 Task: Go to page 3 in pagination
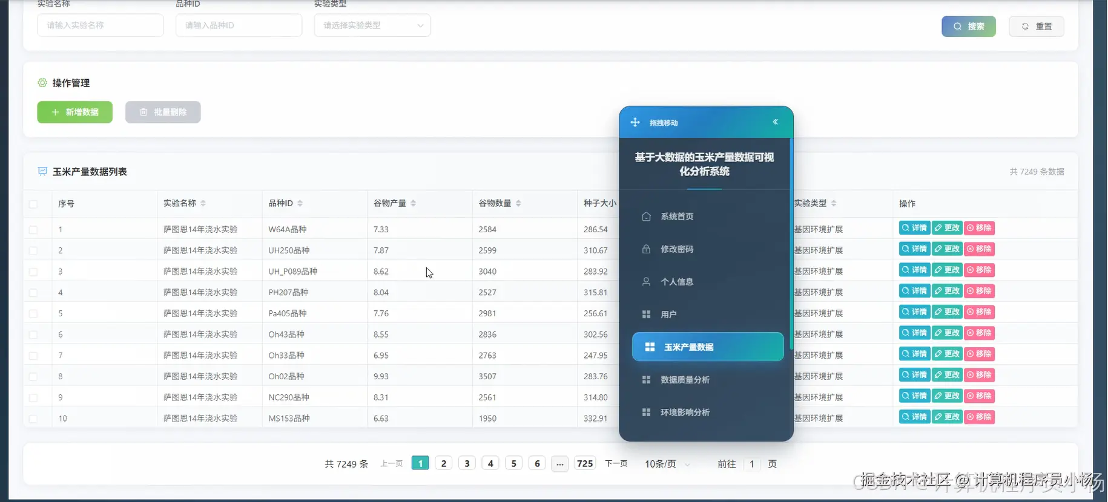467,463
